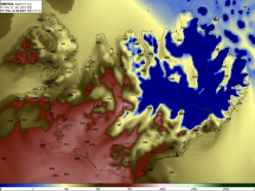
Task: Click the map value 279
Action: point(239,103)
